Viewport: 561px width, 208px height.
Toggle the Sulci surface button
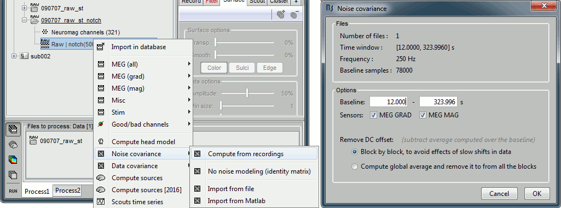coord(242,68)
